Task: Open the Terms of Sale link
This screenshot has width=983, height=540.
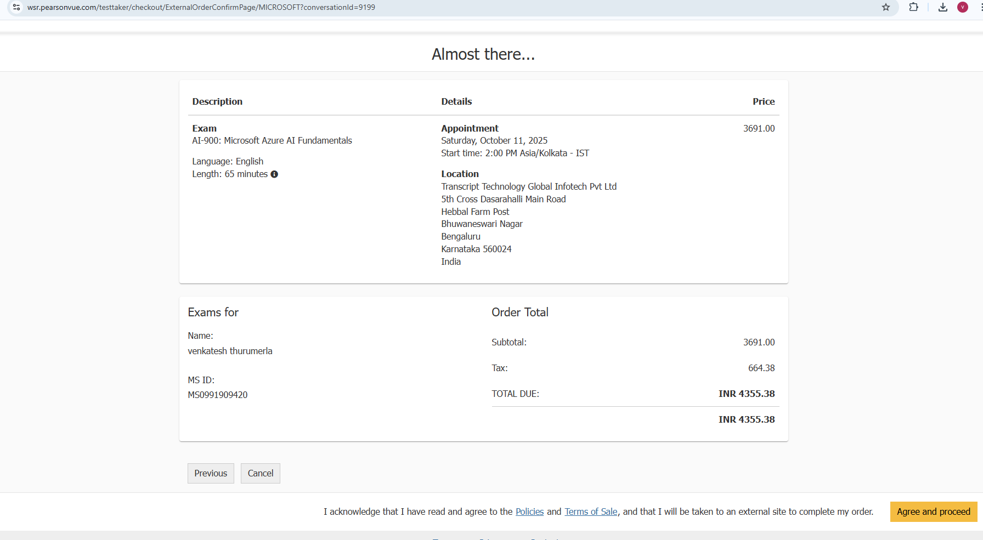Action: pos(590,511)
